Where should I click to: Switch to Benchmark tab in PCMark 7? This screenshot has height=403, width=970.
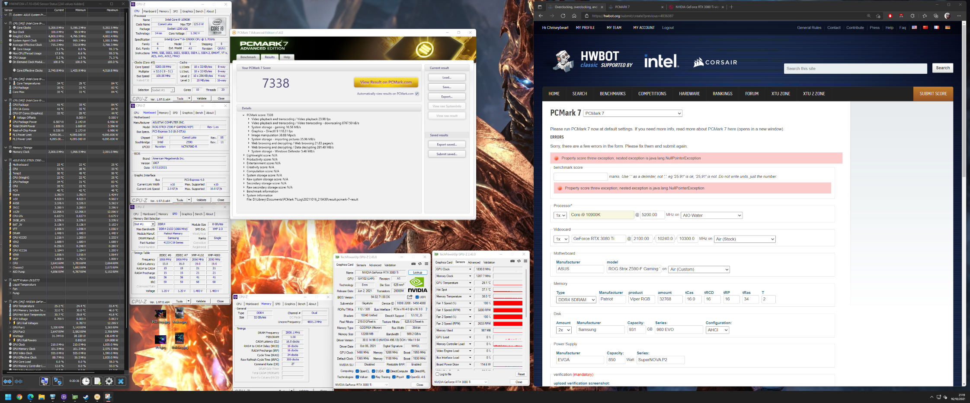click(x=248, y=57)
